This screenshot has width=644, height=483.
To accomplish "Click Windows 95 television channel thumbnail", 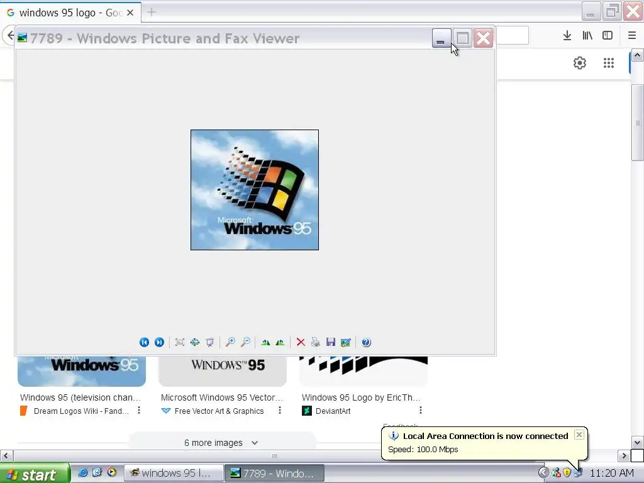I will click(82, 371).
